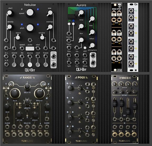Select the Nebulae vact jack
Image resolution: width=152 pixels, height=146 pixels.
click(x=38, y=48)
